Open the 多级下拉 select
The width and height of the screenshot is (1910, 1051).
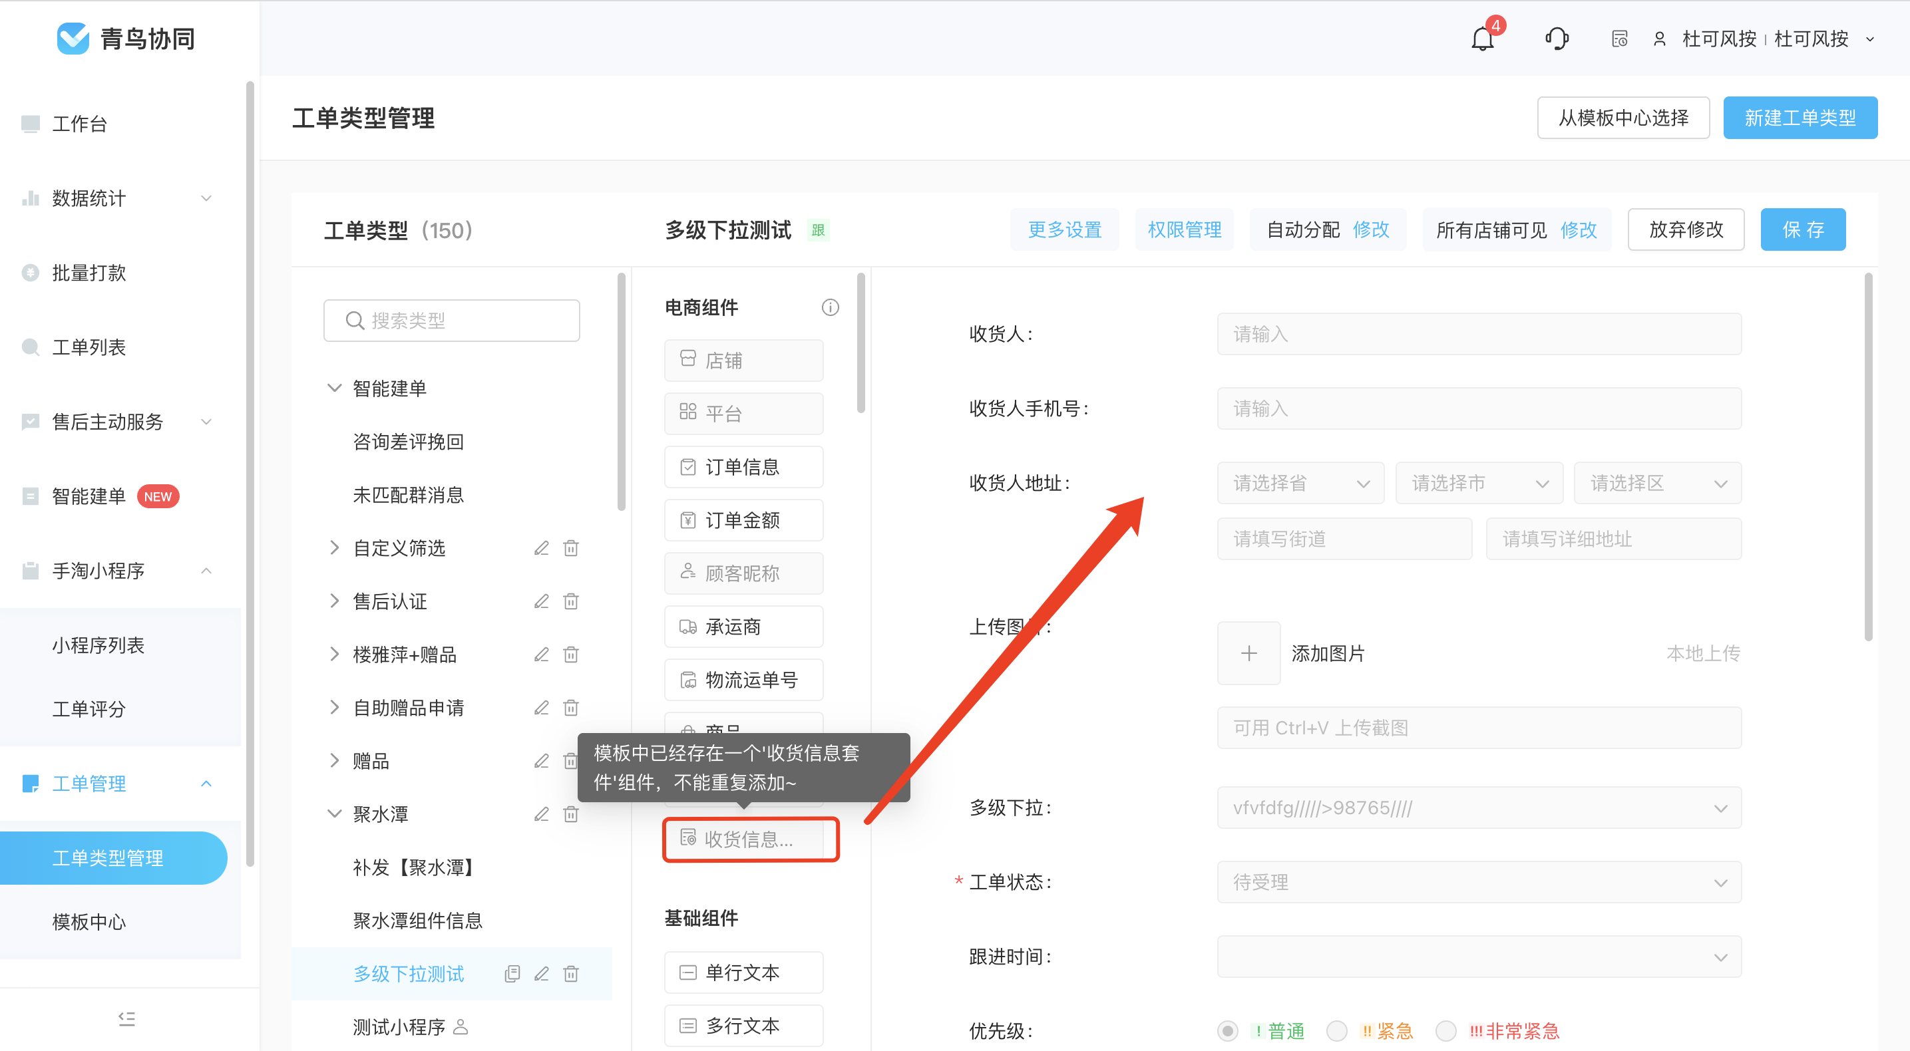1479,807
